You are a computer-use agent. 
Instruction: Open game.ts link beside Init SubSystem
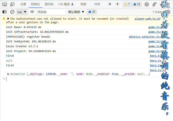click(157, 41)
